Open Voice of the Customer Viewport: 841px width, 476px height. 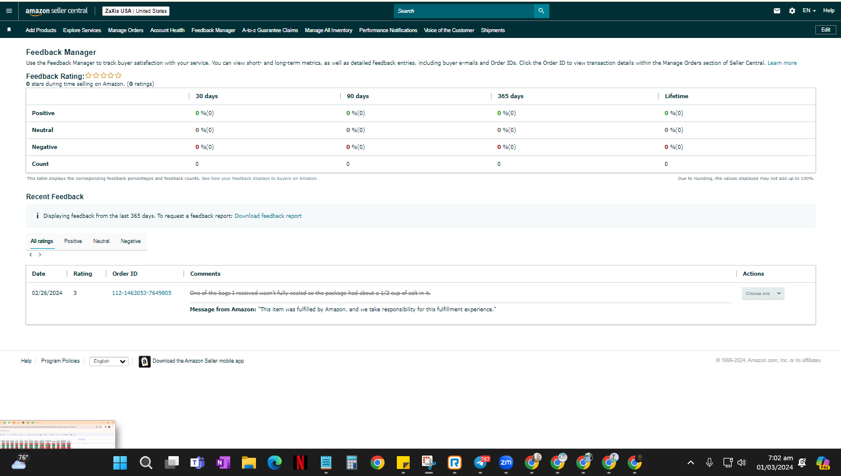tap(449, 30)
